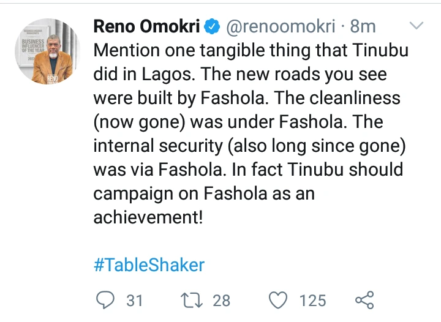Click the reply speech bubble icon
Screen dimensions: 441x322
tap(105, 301)
